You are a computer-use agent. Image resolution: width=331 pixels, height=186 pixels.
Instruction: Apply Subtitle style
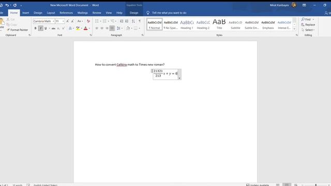[235, 24]
